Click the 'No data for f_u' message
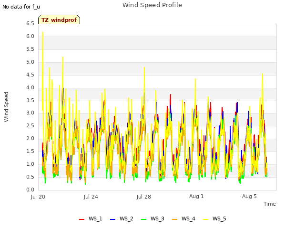This screenshot has height=228, width=305. pos(21,7)
